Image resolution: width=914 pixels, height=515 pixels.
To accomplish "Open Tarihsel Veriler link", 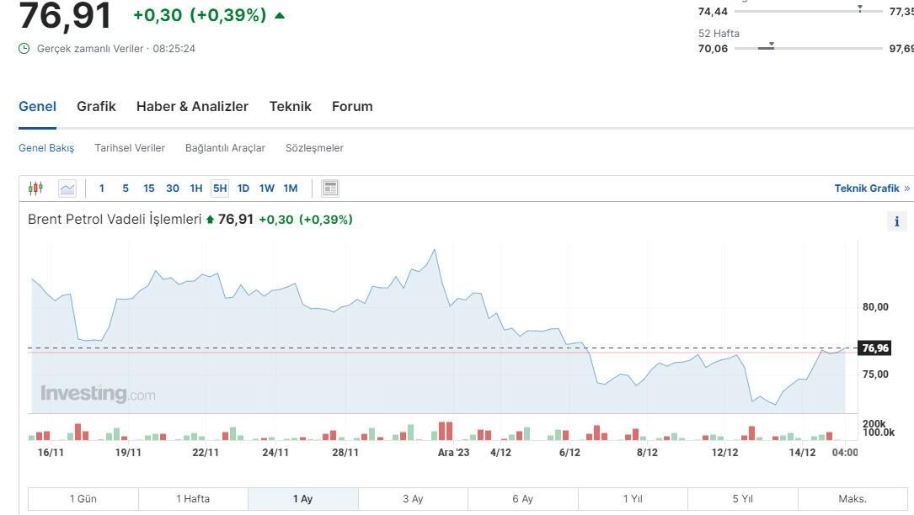I will [130, 148].
